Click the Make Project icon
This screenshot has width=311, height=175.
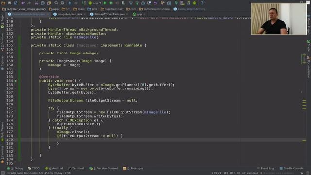(84, 3)
